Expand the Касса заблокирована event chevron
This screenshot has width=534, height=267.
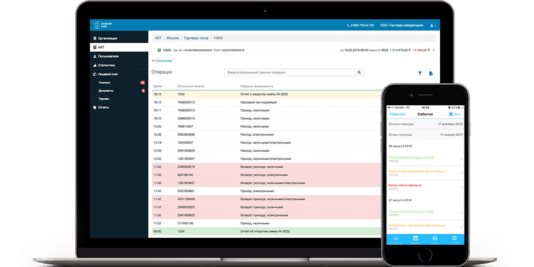coord(461,187)
